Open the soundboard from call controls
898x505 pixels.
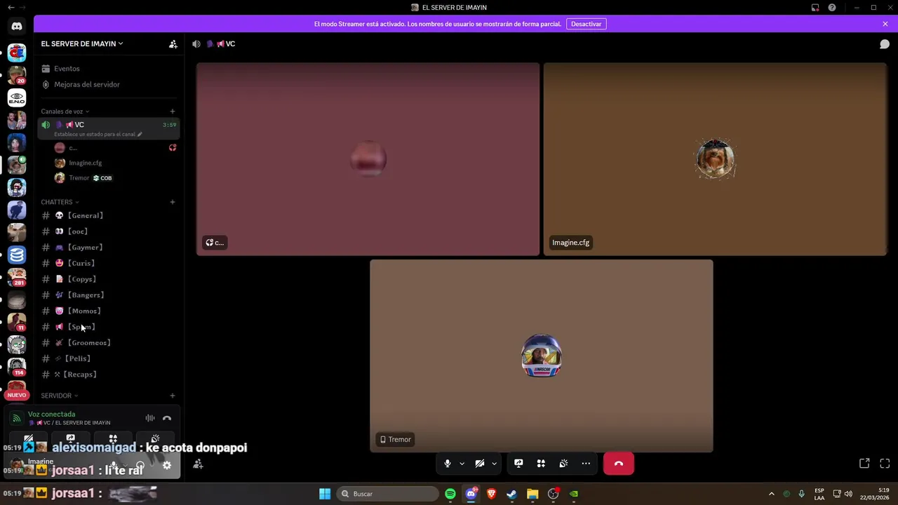[563, 464]
